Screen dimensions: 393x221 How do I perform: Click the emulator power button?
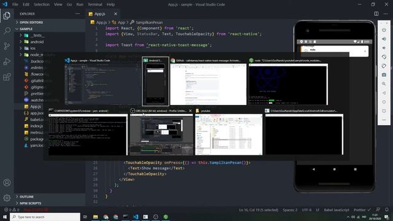pos(384,30)
